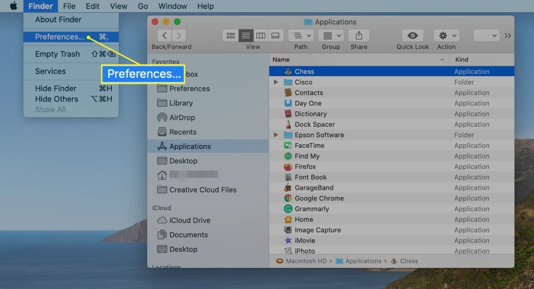Show more toolbar items chevron
Image resolution: width=534 pixels, height=289 pixels.
tap(508, 36)
